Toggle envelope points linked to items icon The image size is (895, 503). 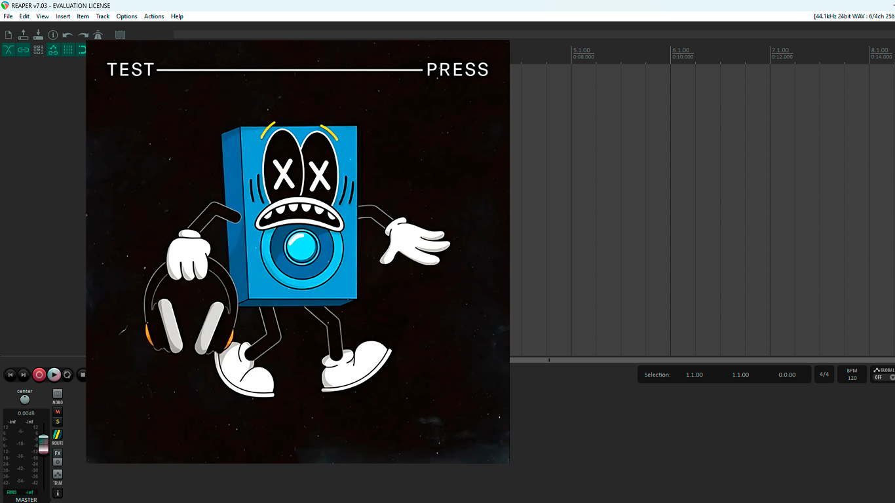53,50
